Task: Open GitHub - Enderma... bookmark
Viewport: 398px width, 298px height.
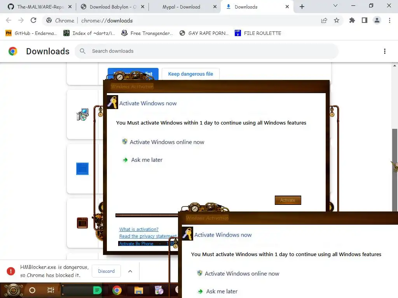Action: (x=31, y=33)
